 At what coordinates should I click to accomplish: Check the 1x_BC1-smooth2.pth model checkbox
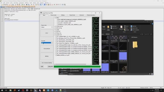pos(58,23)
